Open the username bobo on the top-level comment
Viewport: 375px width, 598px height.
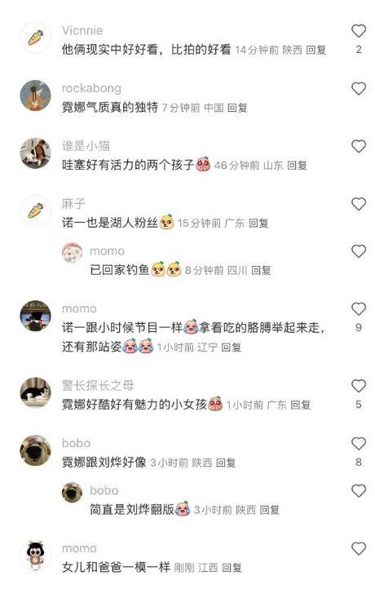pos(76,443)
